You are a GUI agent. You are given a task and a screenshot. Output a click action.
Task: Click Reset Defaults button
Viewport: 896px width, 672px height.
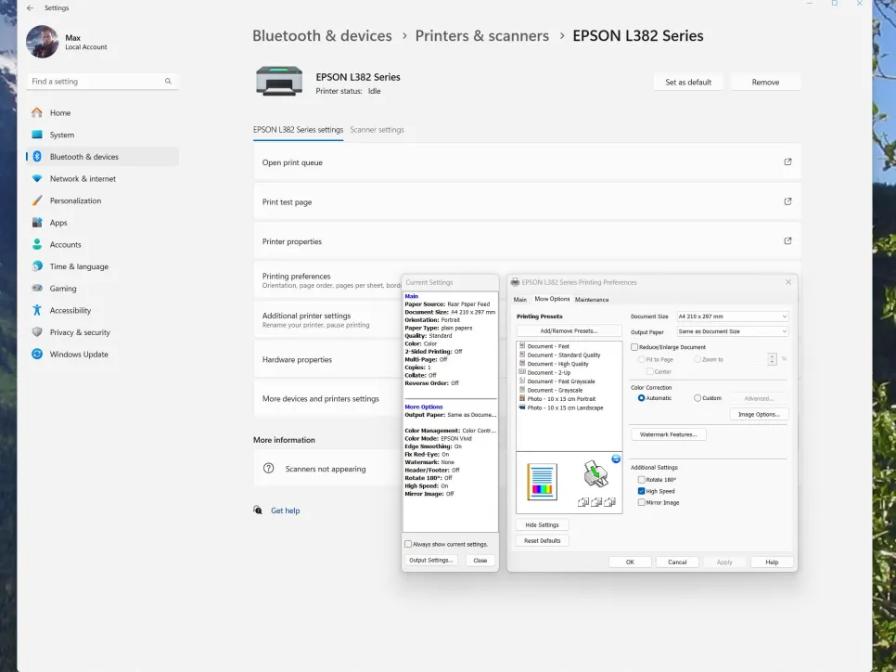tap(542, 540)
